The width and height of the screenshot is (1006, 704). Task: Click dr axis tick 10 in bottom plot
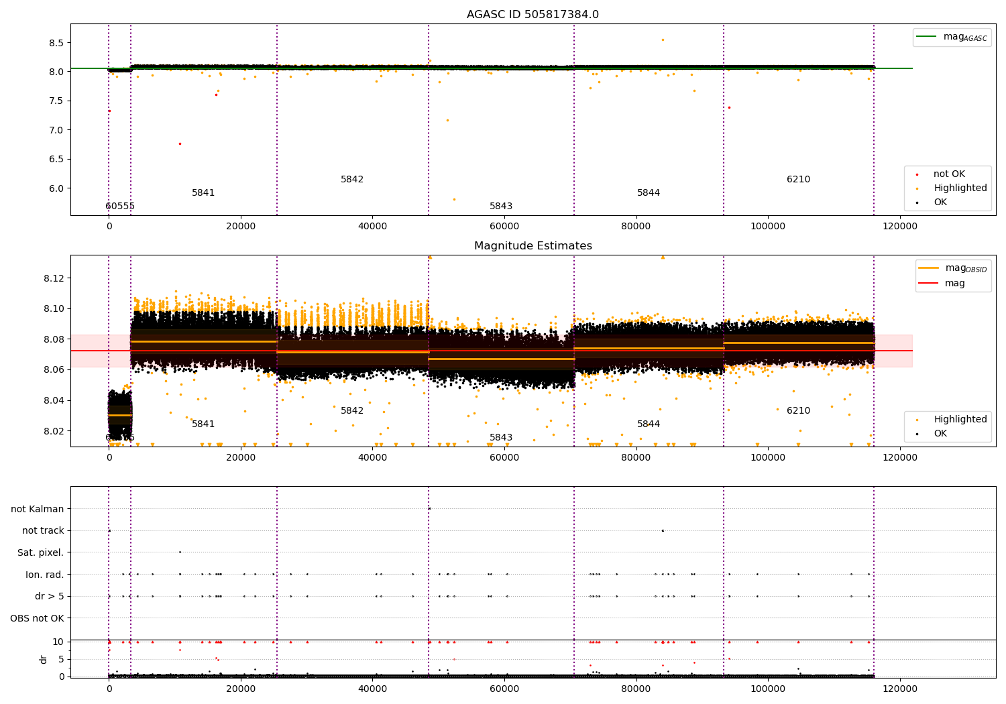pyautogui.click(x=58, y=642)
